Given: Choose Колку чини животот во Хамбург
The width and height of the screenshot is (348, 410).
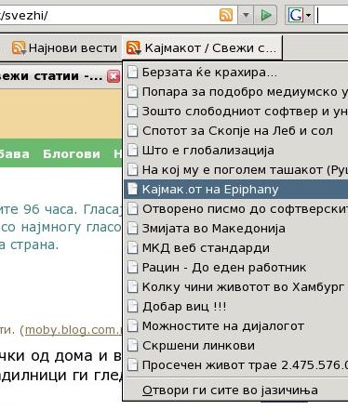Looking at the screenshot, I should (x=235, y=287).
